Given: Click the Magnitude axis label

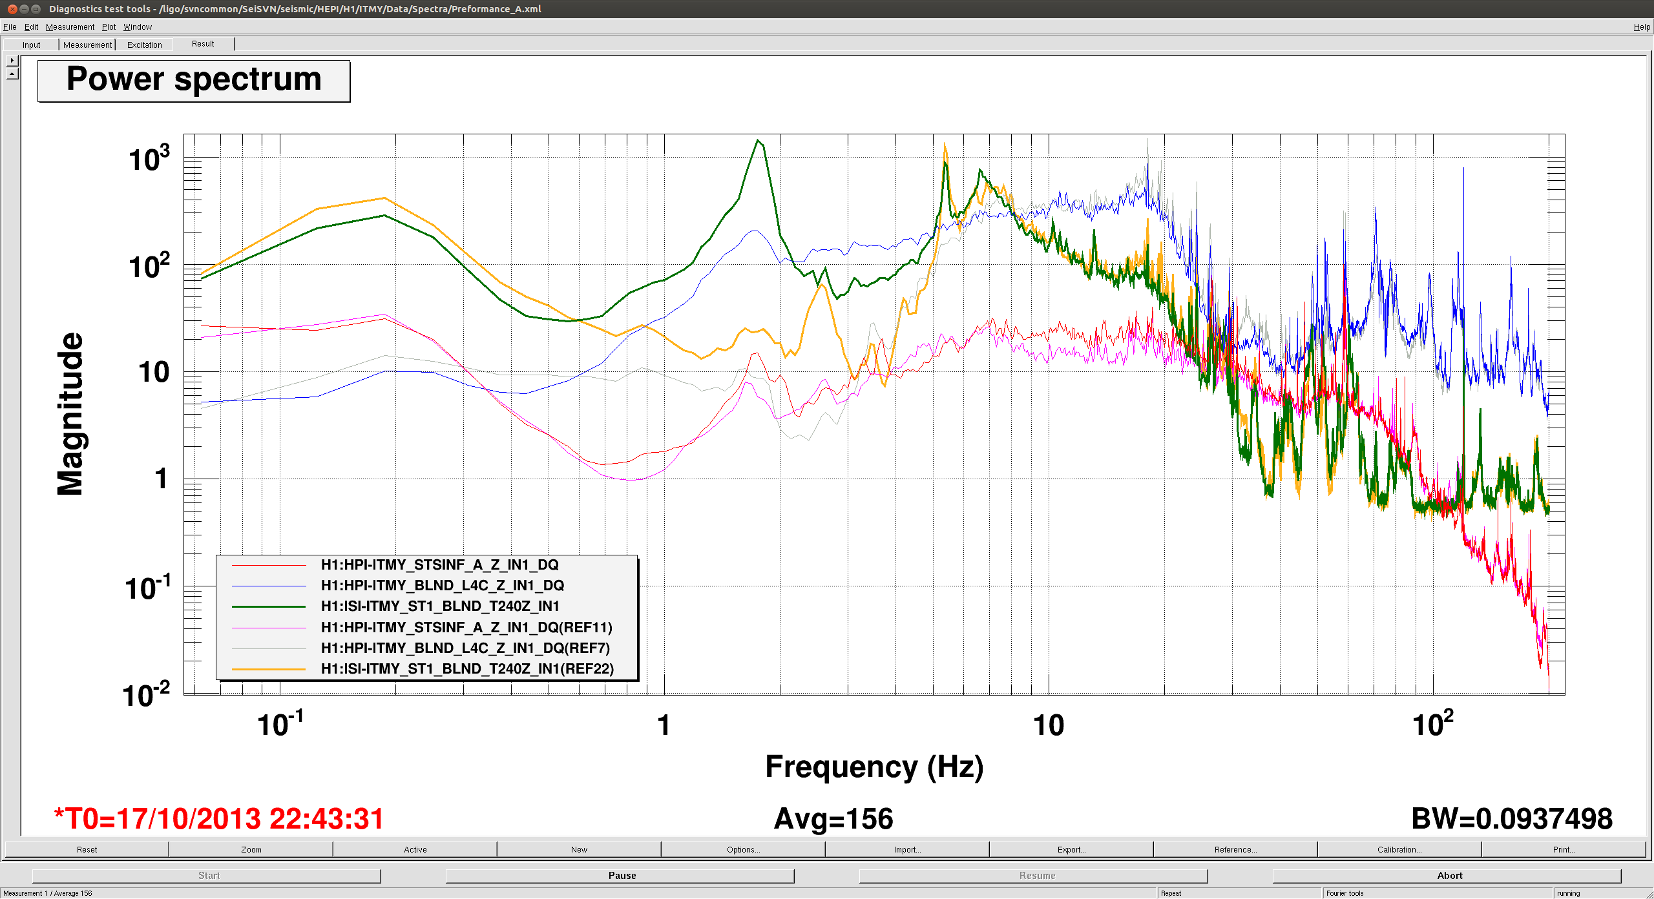Looking at the screenshot, I should 70,414.
